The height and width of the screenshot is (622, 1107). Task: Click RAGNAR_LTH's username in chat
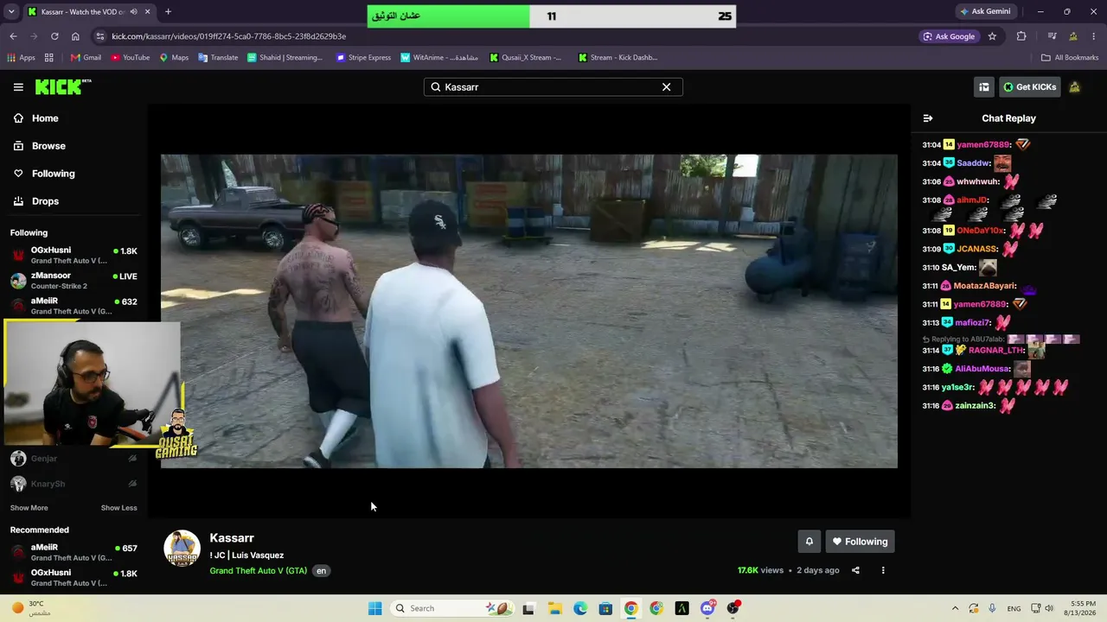pos(996,351)
